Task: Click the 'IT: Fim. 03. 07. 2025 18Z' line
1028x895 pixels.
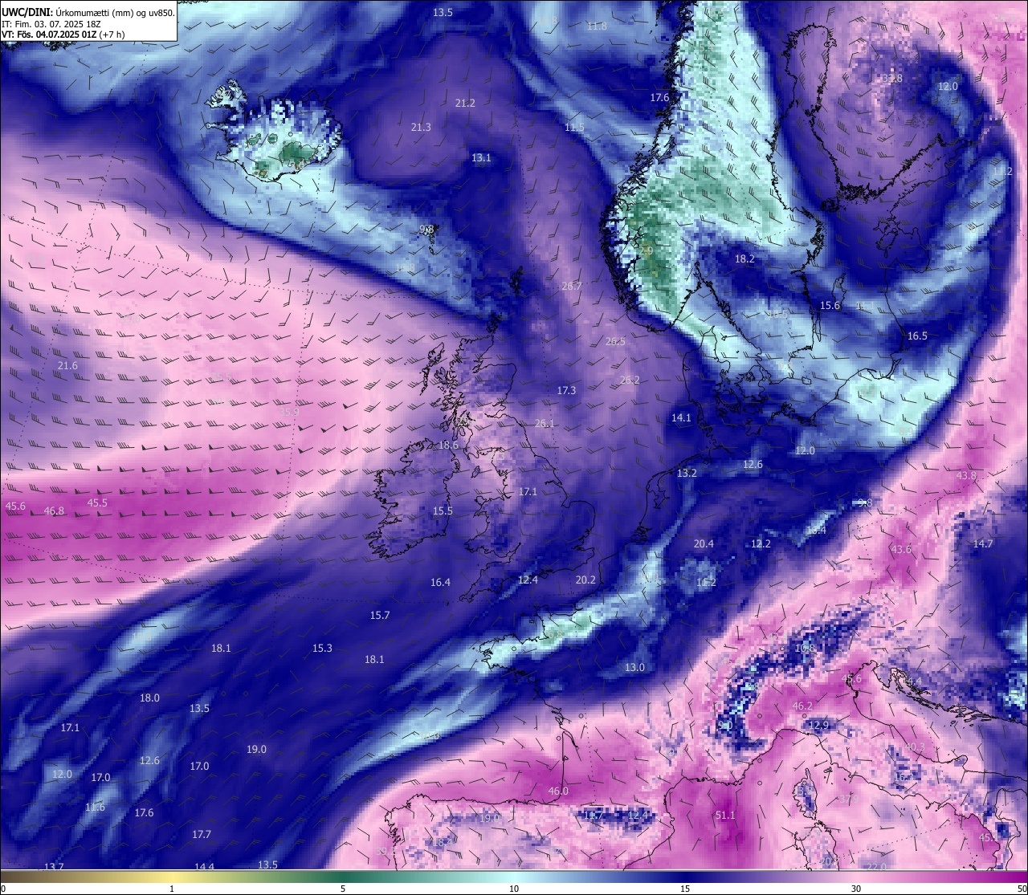Action: click(51, 23)
